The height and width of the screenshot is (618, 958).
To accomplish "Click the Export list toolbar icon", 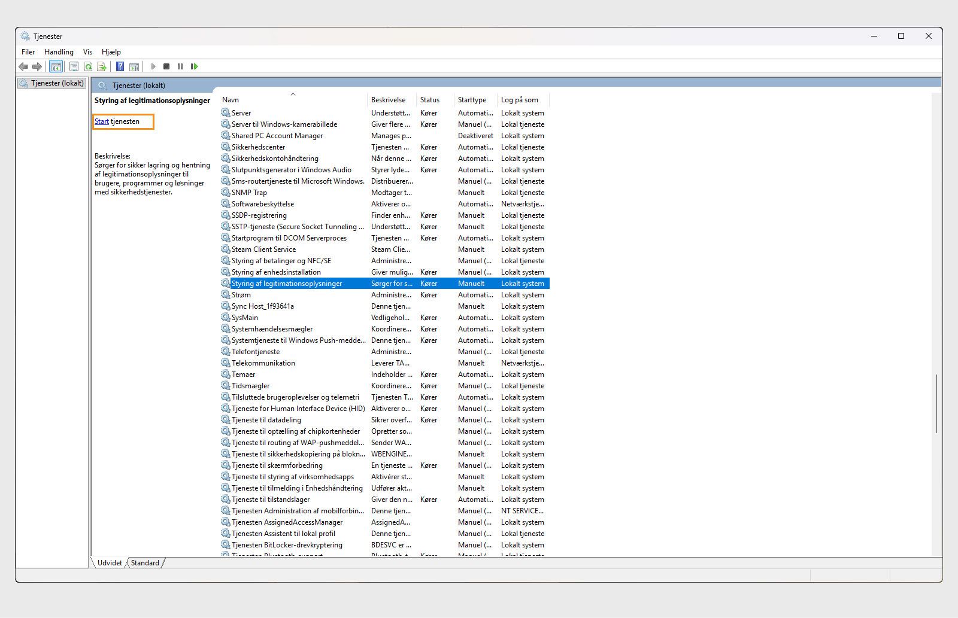I will [x=102, y=66].
